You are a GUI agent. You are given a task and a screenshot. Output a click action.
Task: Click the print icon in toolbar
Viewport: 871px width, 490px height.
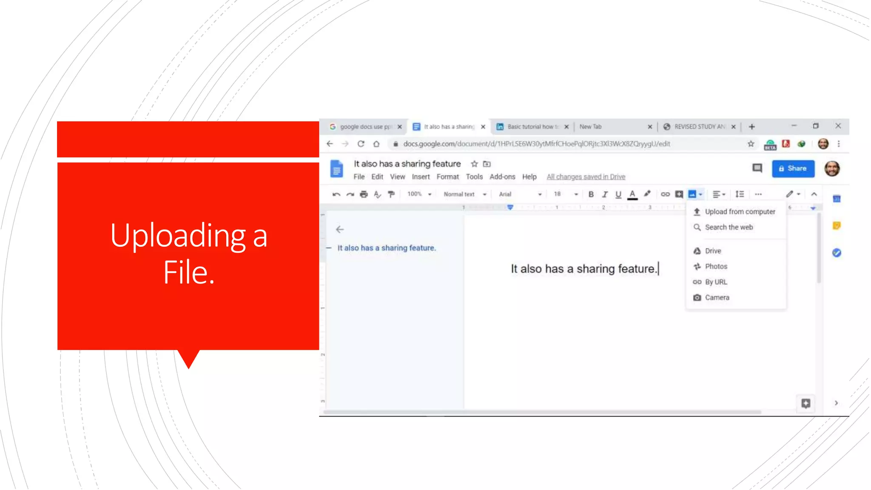[x=364, y=194]
